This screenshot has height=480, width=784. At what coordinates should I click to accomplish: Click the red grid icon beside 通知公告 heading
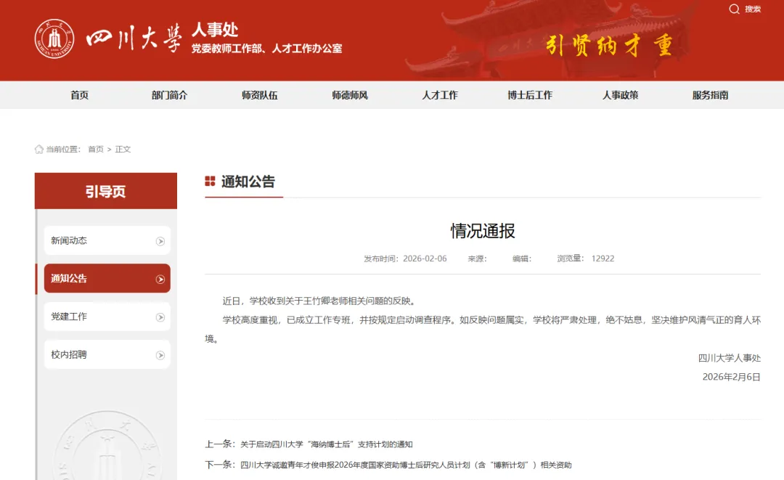click(210, 181)
